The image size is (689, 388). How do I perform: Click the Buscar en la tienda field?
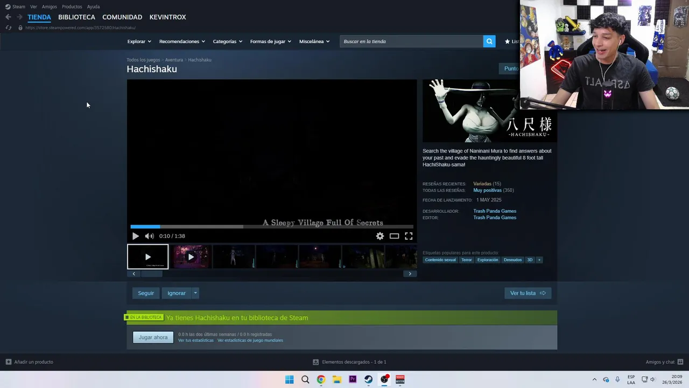pyautogui.click(x=411, y=41)
